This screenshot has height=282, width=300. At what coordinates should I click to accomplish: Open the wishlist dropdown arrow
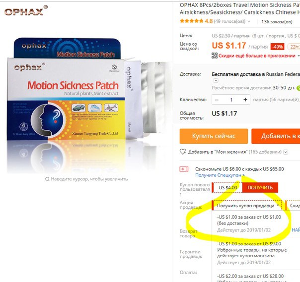click(x=286, y=152)
